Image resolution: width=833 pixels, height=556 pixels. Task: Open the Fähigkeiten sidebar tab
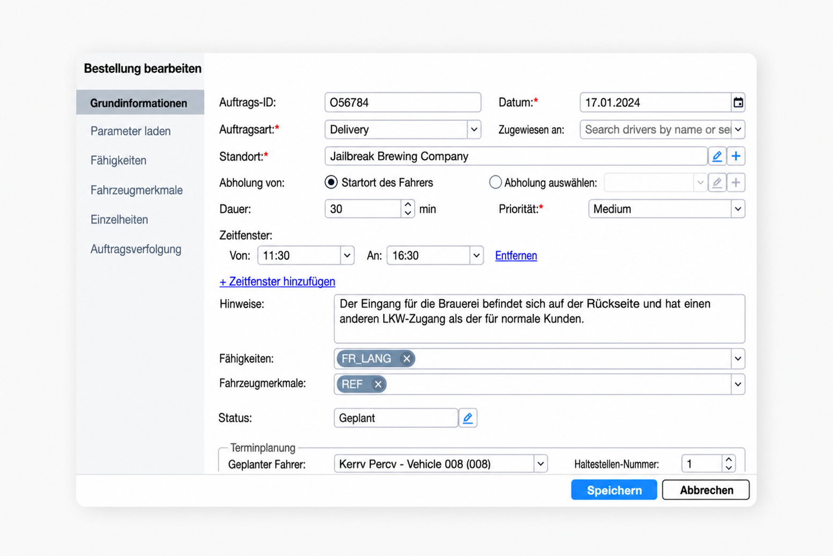pos(118,161)
